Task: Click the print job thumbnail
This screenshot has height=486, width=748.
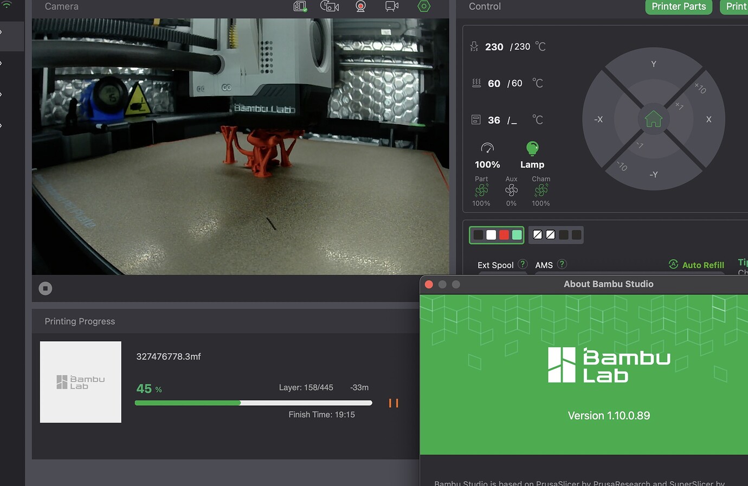Action: point(81,382)
